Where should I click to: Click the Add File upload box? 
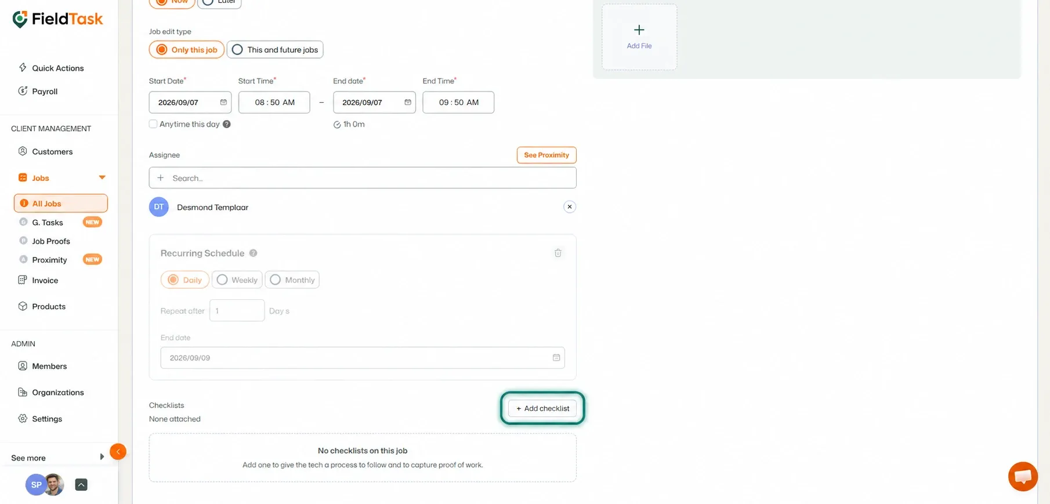click(639, 37)
